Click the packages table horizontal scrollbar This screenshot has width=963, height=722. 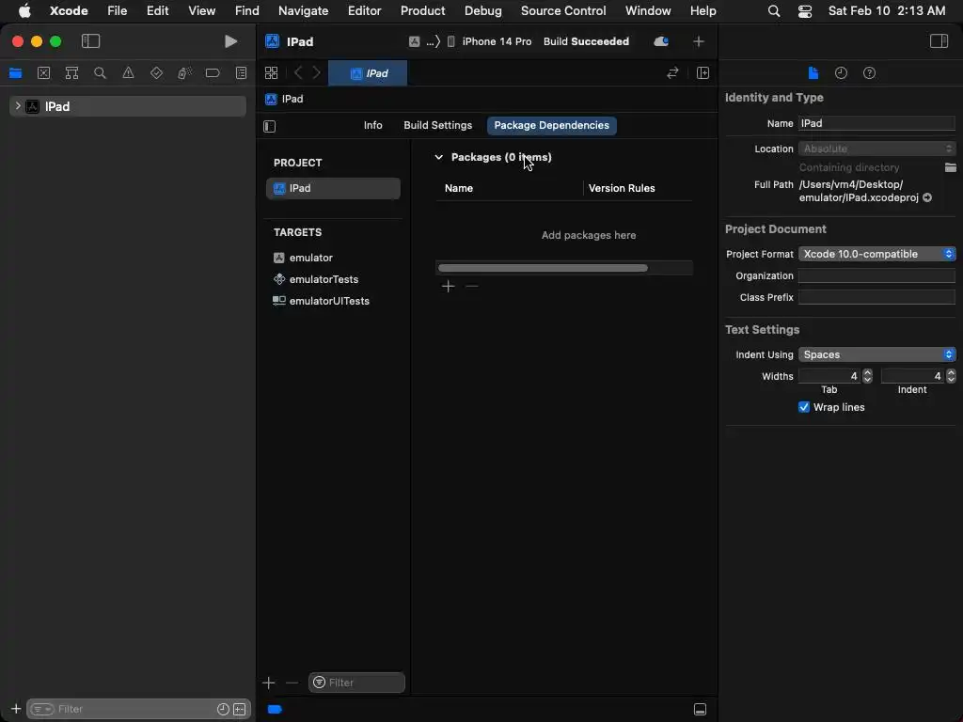(x=543, y=268)
